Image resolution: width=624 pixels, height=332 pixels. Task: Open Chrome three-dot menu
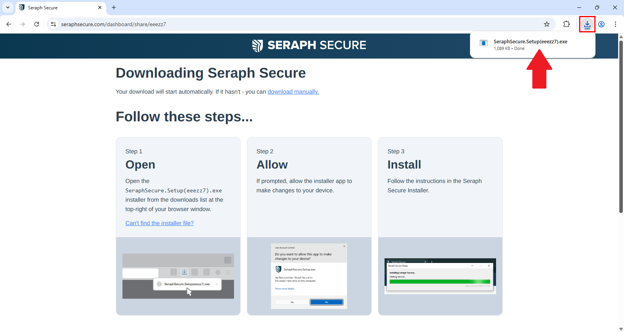(x=615, y=24)
